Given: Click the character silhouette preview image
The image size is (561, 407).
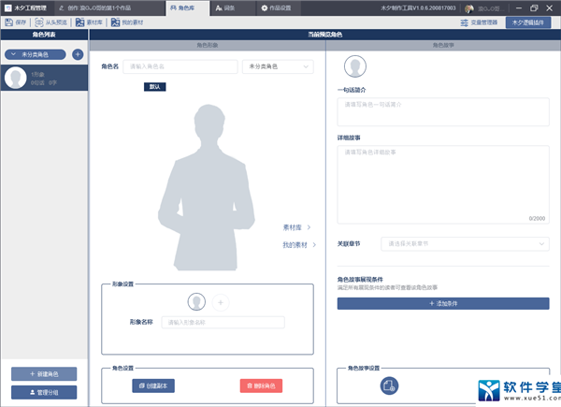Looking at the screenshot, I should coord(207,187).
